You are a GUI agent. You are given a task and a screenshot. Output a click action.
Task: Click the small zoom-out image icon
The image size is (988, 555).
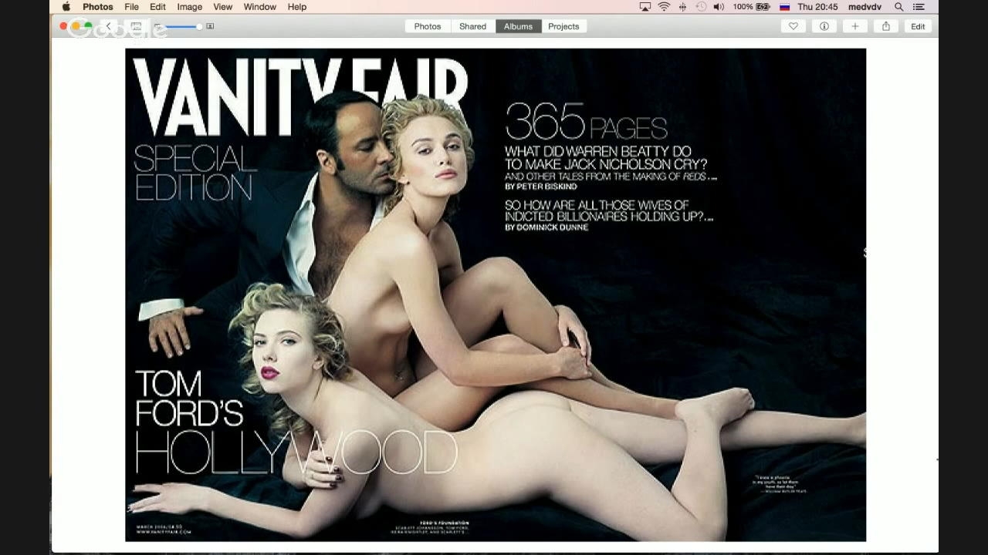pyautogui.click(x=157, y=26)
